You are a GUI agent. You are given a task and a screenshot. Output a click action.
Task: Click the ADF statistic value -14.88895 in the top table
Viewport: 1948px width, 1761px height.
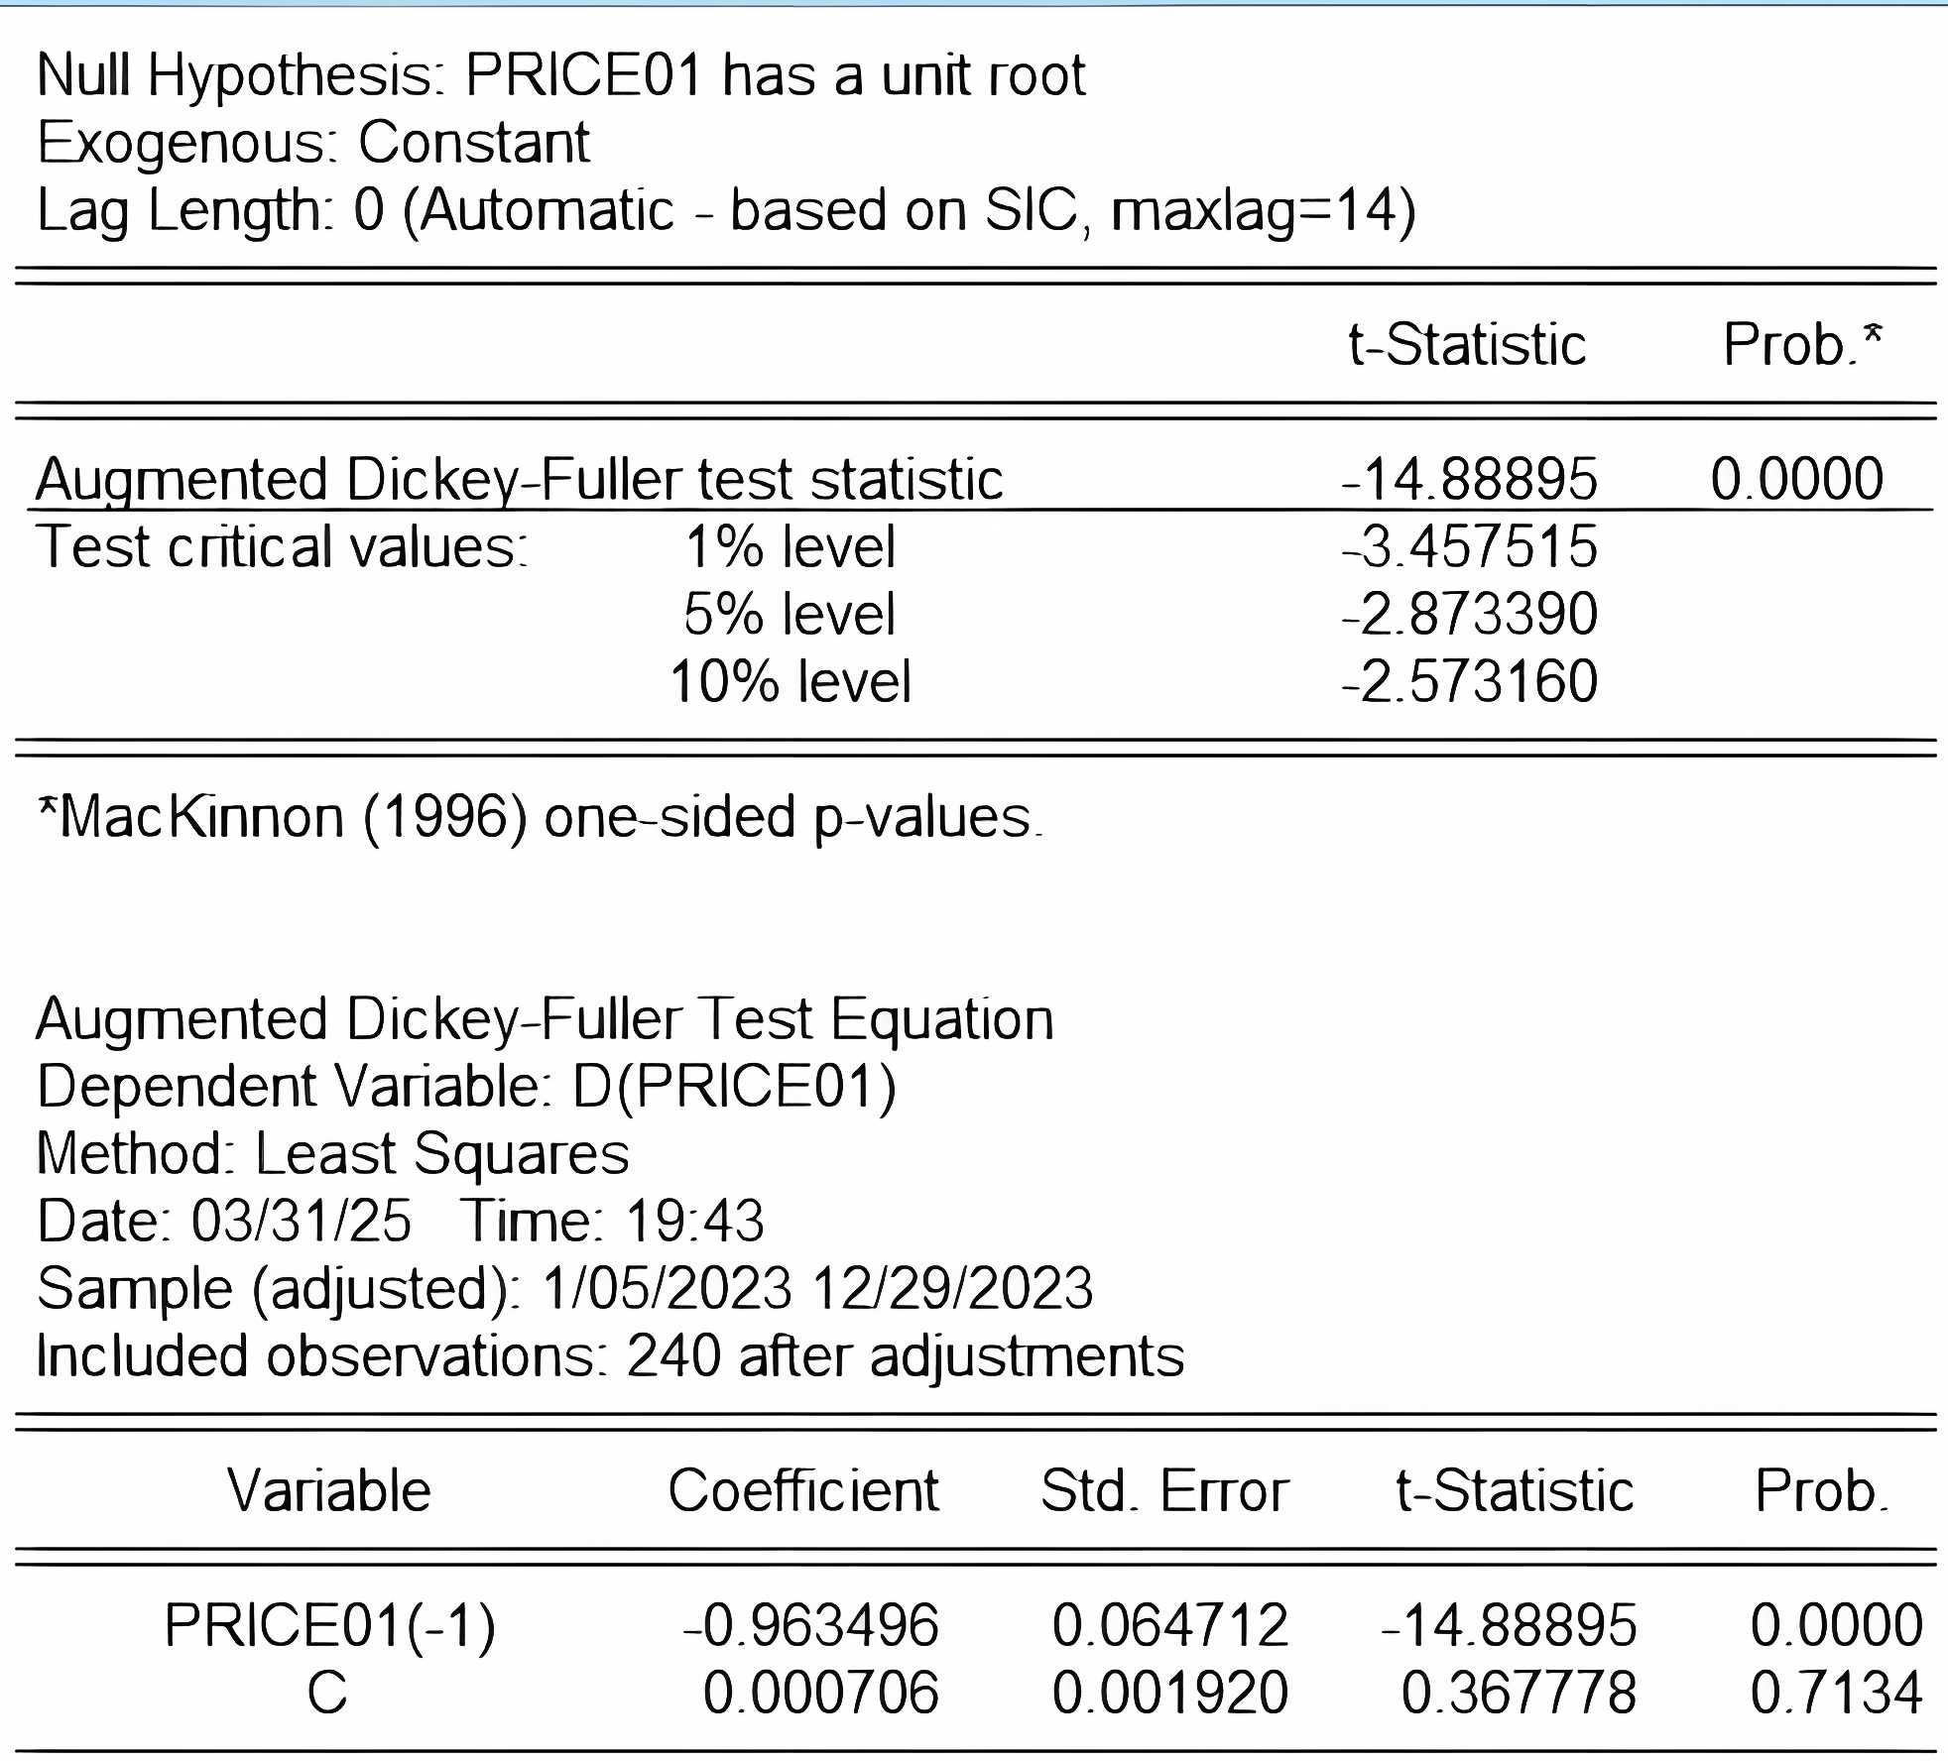(x=1469, y=480)
